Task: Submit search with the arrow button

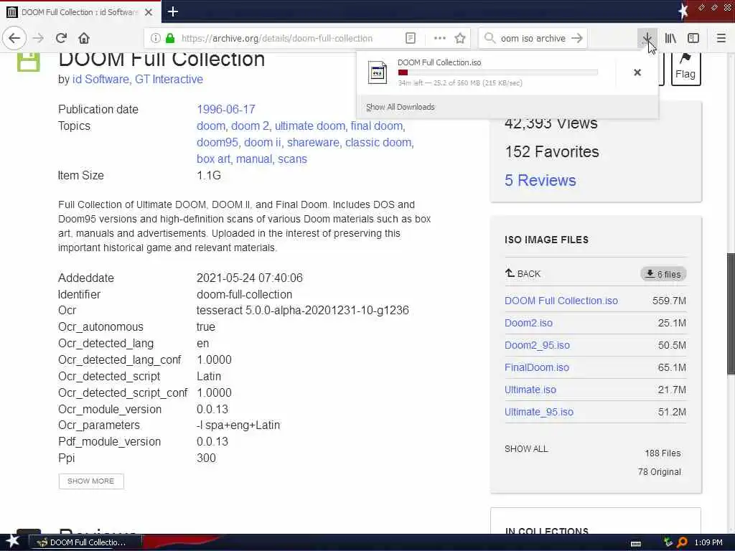Action: (x=577, y=39)
